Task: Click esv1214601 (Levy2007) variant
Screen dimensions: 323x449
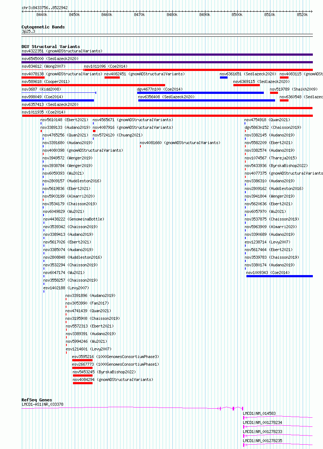Action: pyautogui.click(x=88, y=349)
